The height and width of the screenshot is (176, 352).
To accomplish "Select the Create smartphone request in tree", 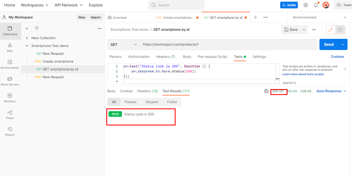I will click(58, 62).
